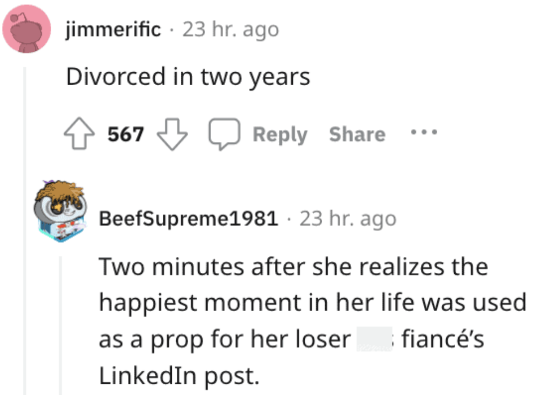Click the Reply button
Viewport: 535px width, 395px height.
coord(280,134)
